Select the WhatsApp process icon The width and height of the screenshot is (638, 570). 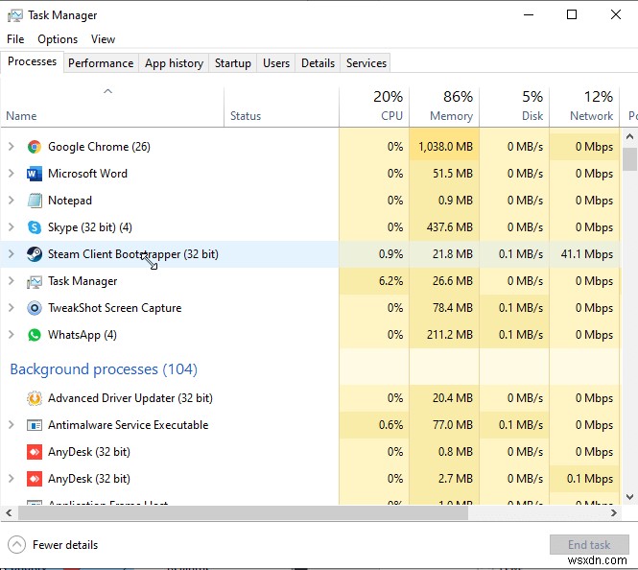point(35,335)
